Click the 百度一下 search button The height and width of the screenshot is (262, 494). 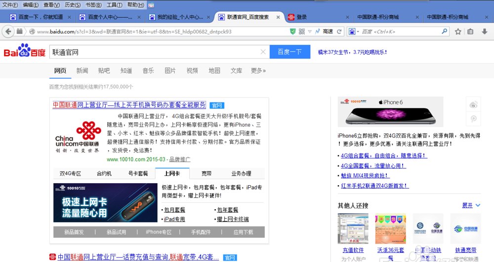tap(290, 52)
